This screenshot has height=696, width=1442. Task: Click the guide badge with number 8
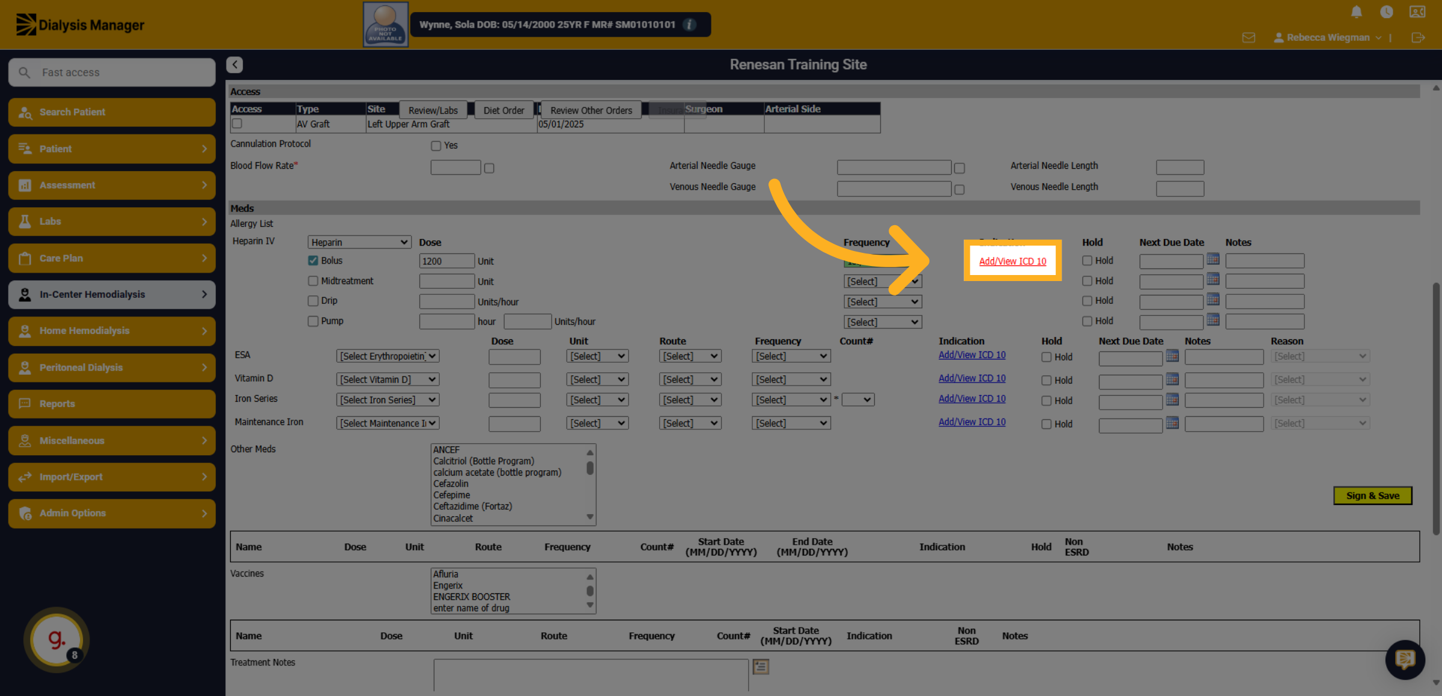[x=56, y=640]
